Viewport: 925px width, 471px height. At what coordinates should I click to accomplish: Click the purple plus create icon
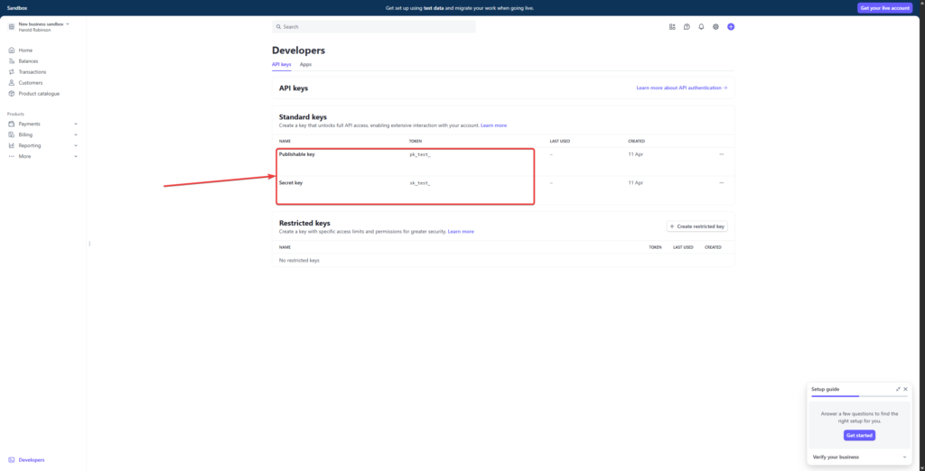click(731, 27)
